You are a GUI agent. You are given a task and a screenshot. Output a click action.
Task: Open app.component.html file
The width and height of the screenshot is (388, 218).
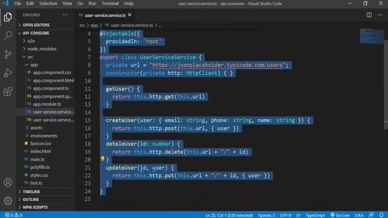pos(46,81)
